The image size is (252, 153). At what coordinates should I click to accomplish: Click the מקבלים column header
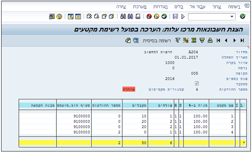point(135,105)
